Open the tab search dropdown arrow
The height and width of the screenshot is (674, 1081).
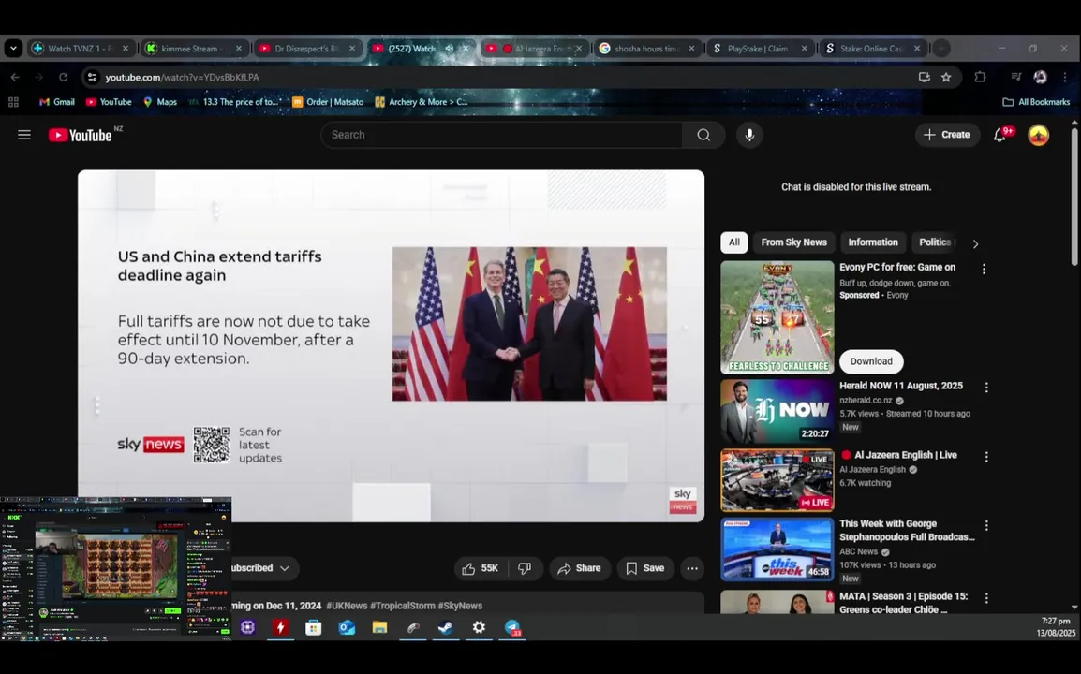coord(13,49)
